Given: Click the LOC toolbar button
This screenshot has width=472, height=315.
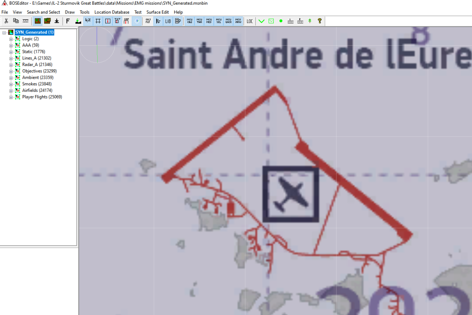Looking at the screenshot, I should (x=250, y=21).
